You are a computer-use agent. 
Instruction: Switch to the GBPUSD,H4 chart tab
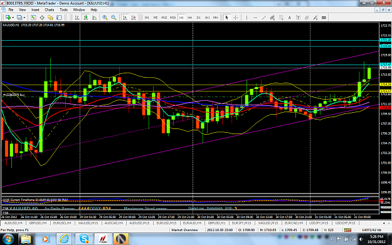pyautogui.click(x=38, y=223)
